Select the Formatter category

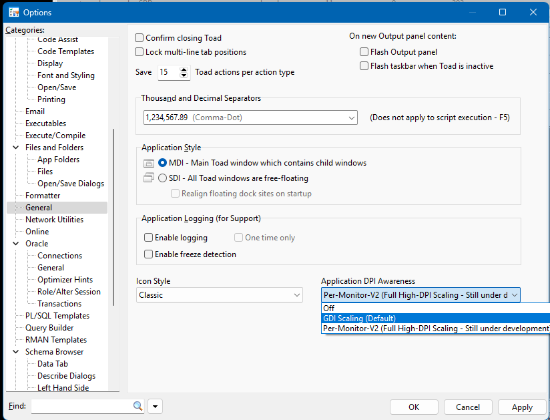click(x=43, y=196)
